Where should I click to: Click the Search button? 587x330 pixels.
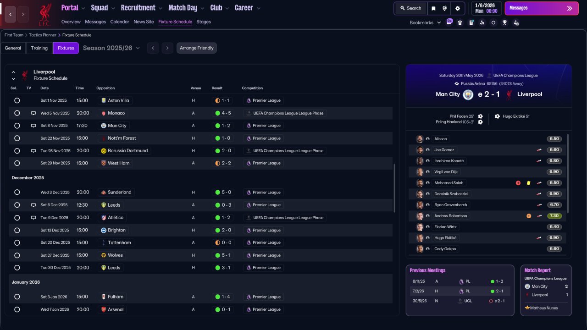pos(410,8)
